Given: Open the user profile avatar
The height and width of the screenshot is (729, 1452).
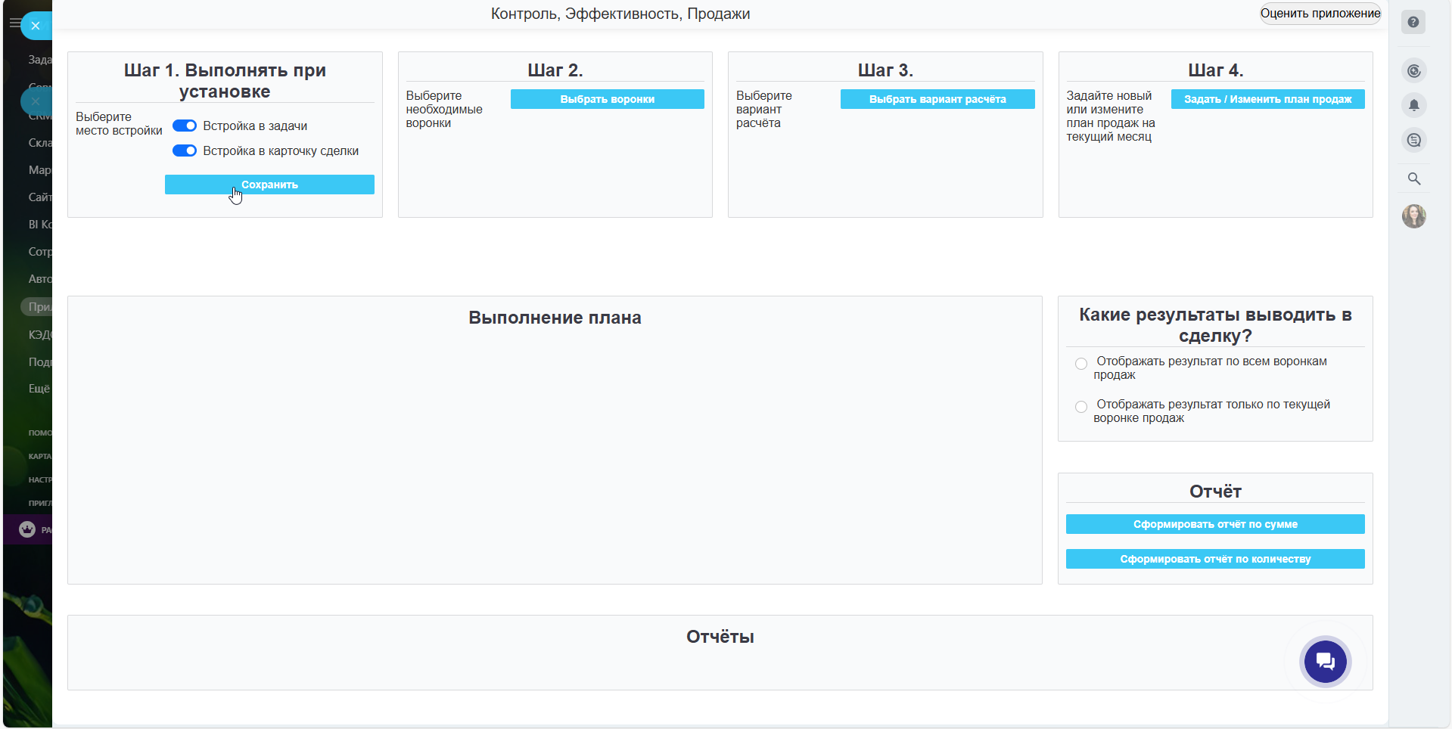Looking at the screenshot, I should pyautogui.click(x=1413, y=216).
